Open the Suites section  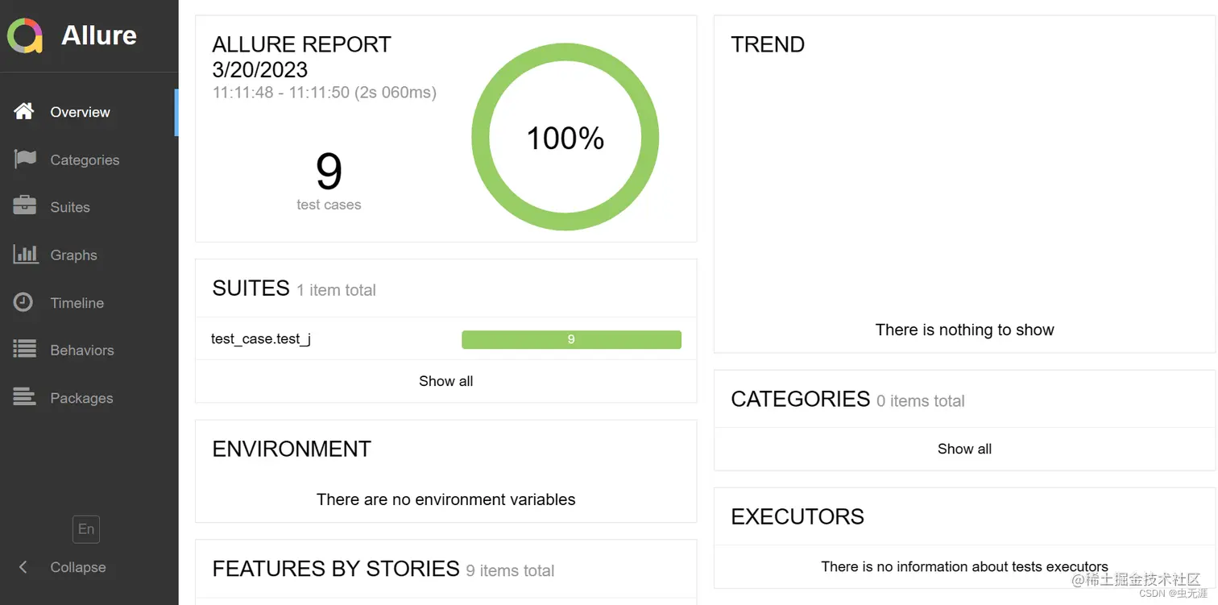pyautogui.click(x=88, y=207)
